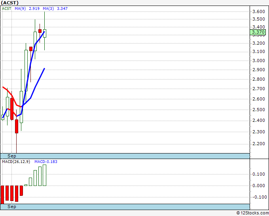Click the tallest green MACD histogram bar
This screenshot has height=216, width=269.
(x=44, y=175)
